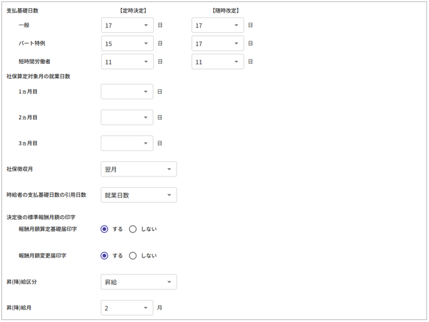This screenshot has width=429, height=322.
Task: Click the empty 2ヵ月目 working days dropdown
Action: coord(127,118)
